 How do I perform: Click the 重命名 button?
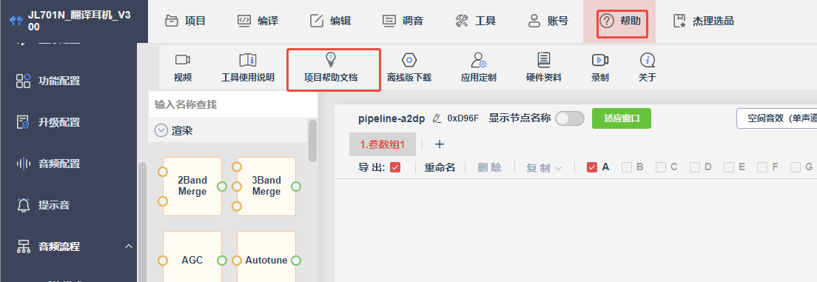(x=440, y=168)
